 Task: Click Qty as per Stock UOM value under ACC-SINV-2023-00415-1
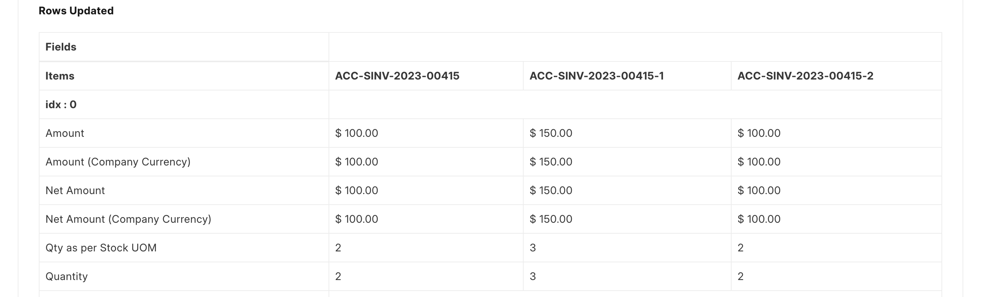(532, 248)
